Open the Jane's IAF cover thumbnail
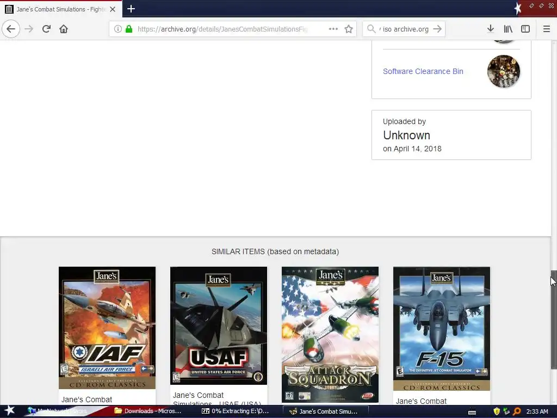557x418 pixels. point(107,328)
